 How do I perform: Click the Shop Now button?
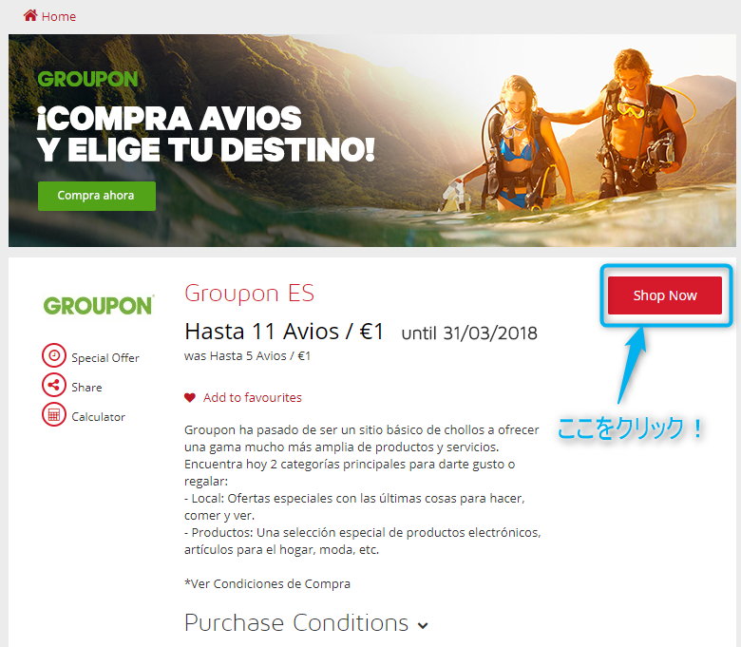664,295
